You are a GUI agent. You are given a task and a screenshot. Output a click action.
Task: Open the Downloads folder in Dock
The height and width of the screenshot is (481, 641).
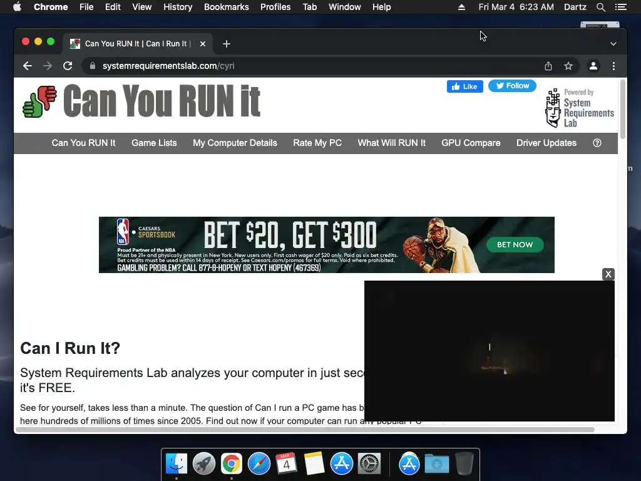pyautogui.click(x=436, y=463)
